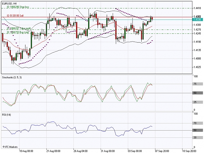Click the IFC Markets copyright text
Viewport: 204px width, 153px height.
(10, 147)
